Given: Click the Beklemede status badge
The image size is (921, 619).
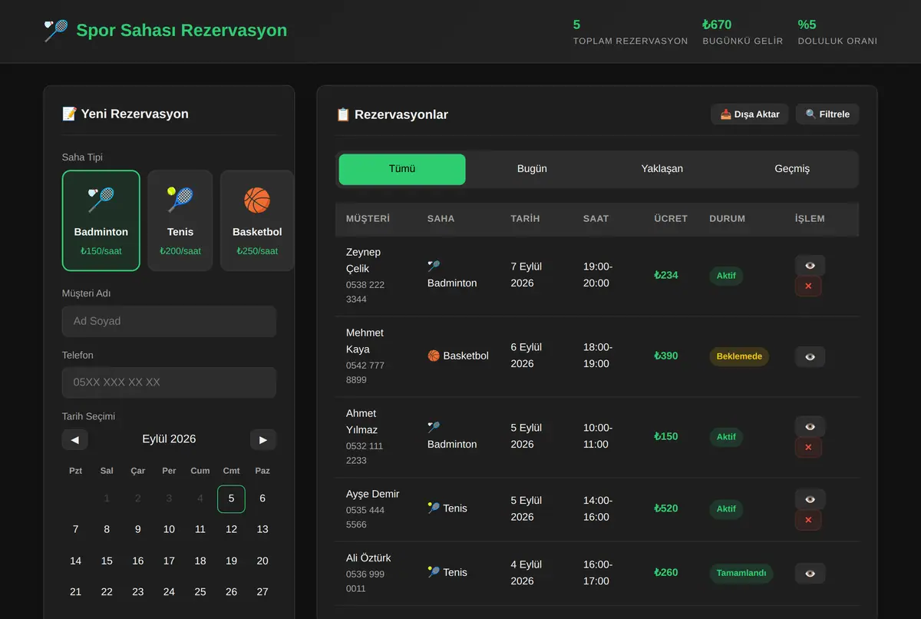Looking at the screenshot, I should click(x=739, y=356).
